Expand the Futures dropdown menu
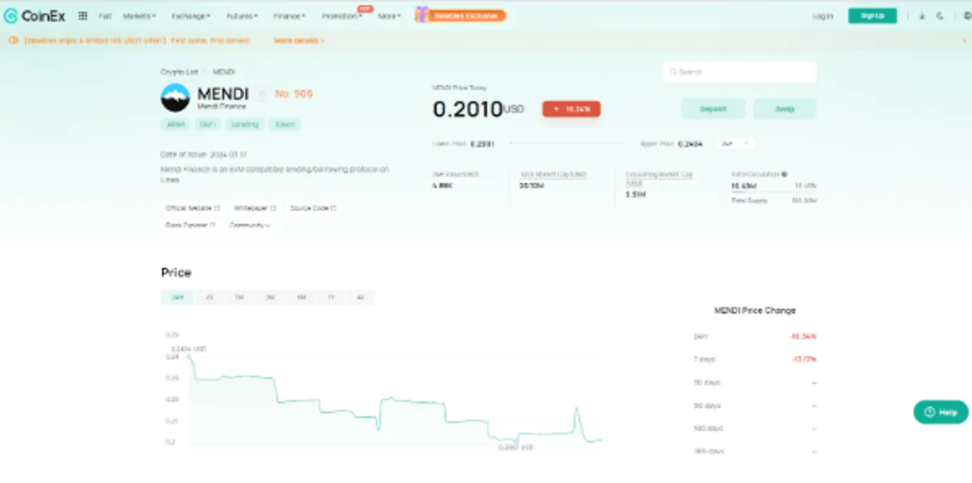 [242, 16]
